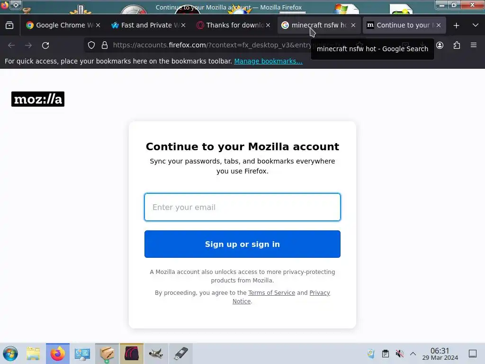Screen dimensions: 485x364
Task: Close the minecraft Google Search tab
Action: [353, 26]
